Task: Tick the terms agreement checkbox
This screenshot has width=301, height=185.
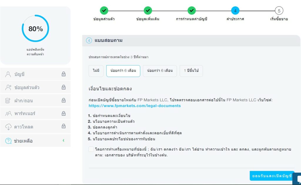Action: pyautogui.click(x=91, y=149)
